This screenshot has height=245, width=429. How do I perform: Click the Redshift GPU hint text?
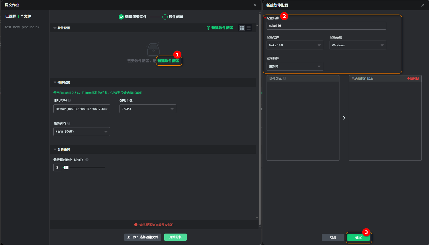tap(98, 93)
